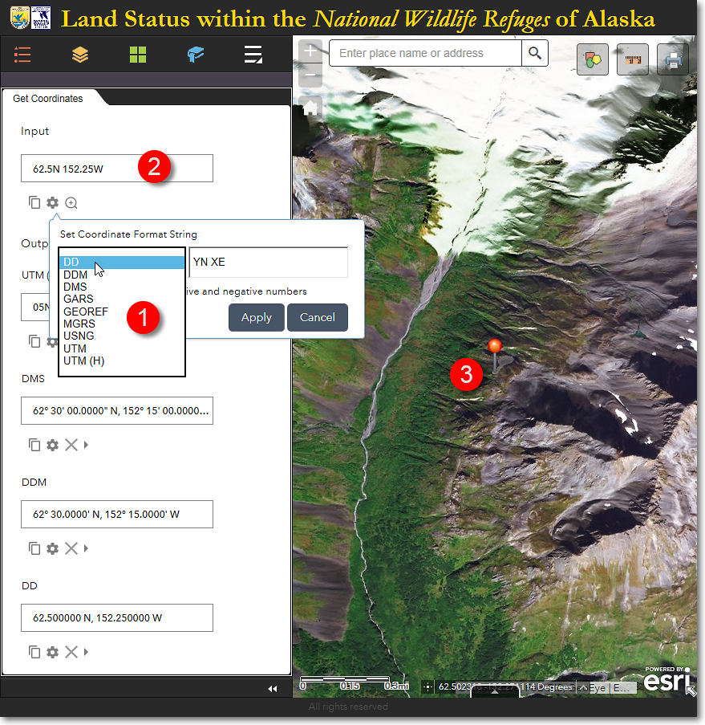Zoom to the input coordinate
705x725 pixels.
71,203
